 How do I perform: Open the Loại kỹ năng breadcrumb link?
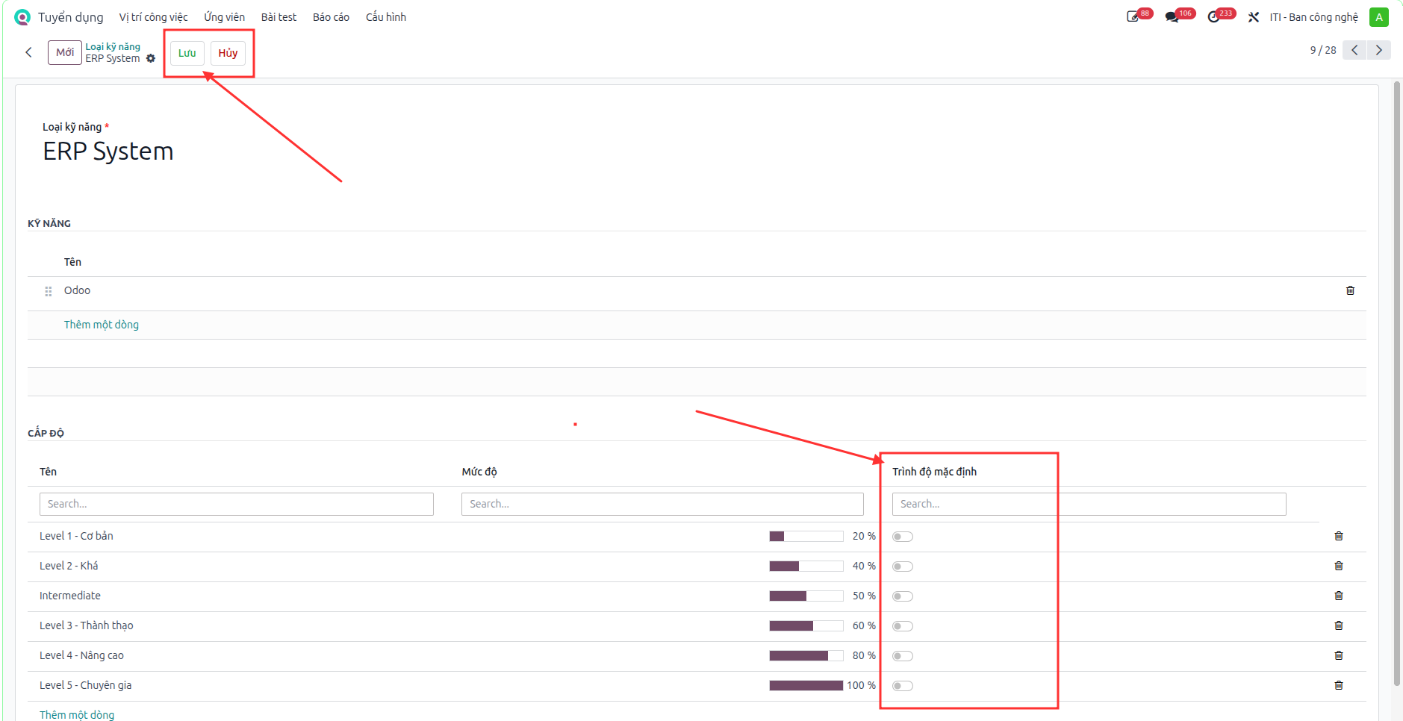click(x=113, y=46)
